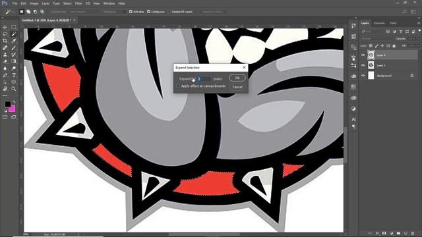Click OK in Expand Selection dialog
The height and width of the screenshot is (237, 422).
(x=237, y=78)
